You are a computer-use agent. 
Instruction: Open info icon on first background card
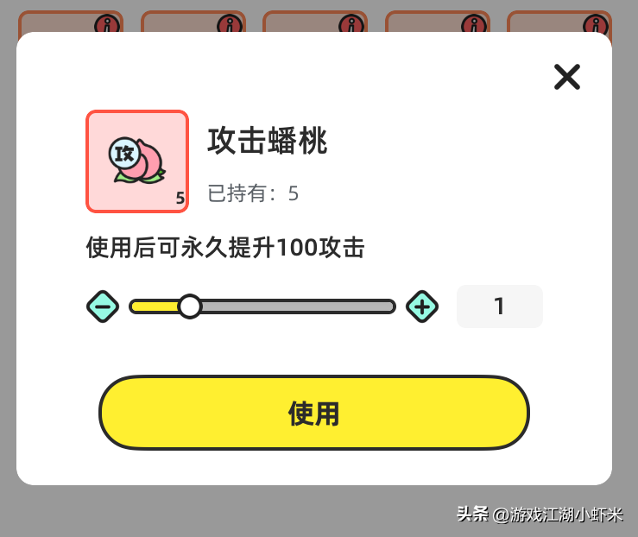point(107,24)
